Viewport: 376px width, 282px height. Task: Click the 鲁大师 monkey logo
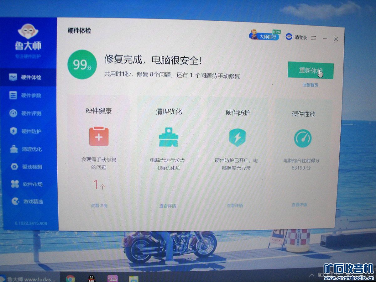click(28, 32)
